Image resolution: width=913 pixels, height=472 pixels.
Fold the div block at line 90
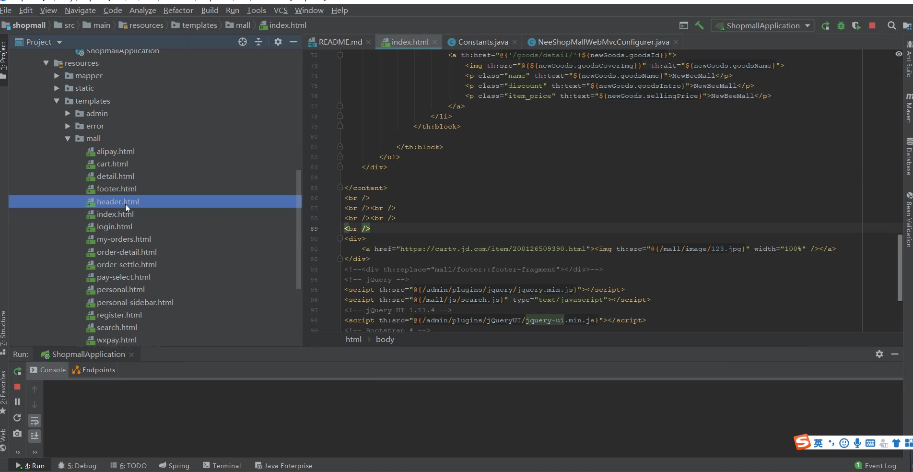tap(340, 238)
